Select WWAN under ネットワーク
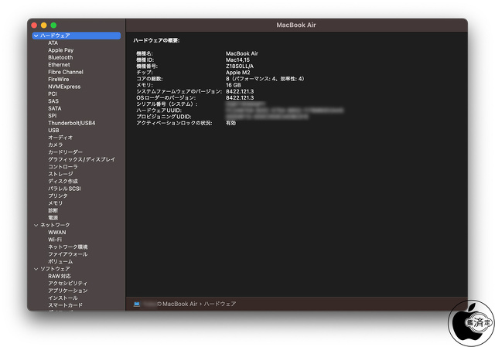 [x=56, y=232]
